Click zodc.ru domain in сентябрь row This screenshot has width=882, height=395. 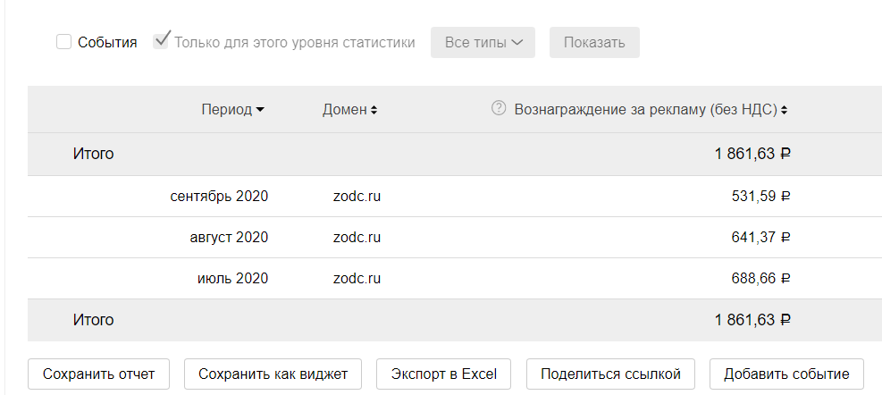[x=357, y=196]
